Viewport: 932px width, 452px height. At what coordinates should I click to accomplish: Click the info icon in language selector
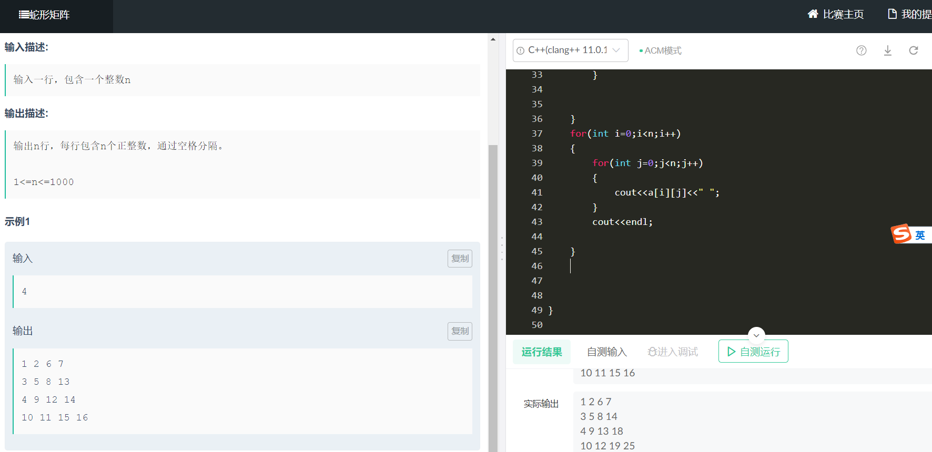pos(520,50)
